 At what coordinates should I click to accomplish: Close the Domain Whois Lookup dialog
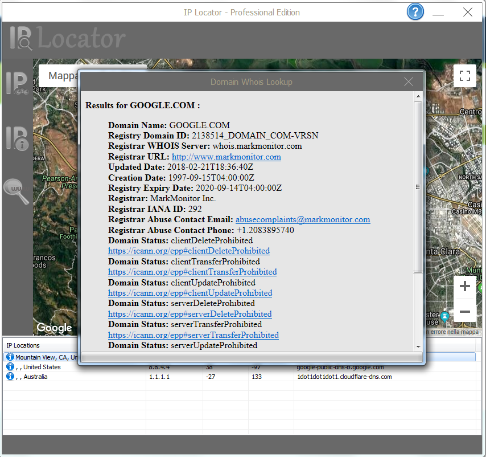tap(409, 81)
